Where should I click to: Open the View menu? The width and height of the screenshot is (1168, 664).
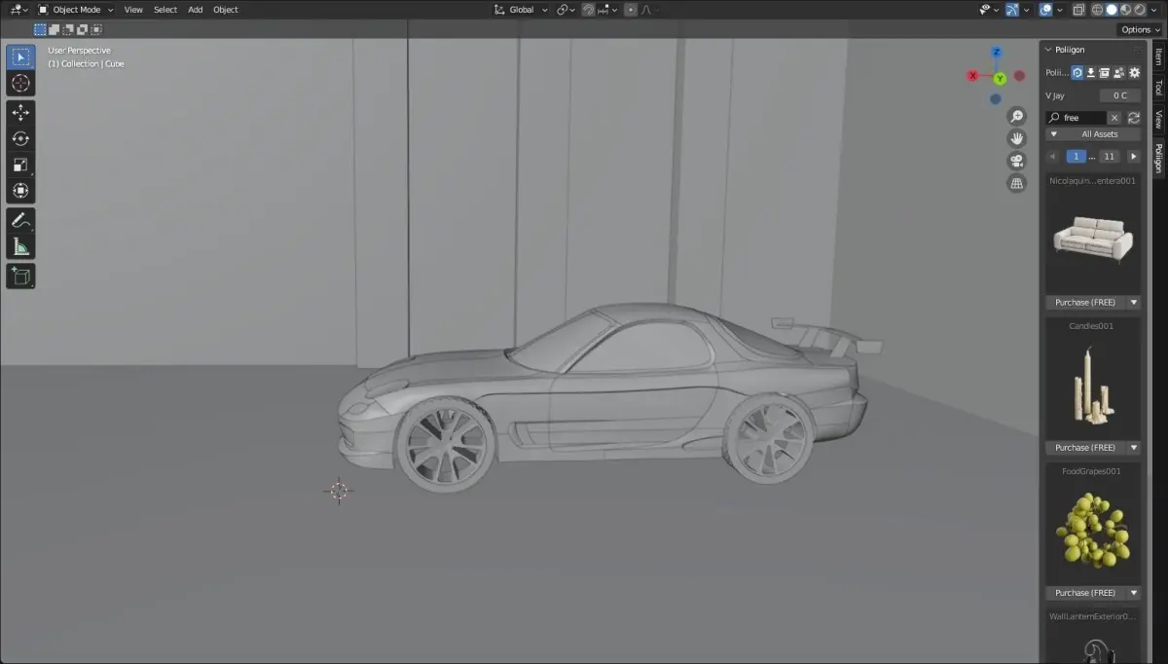[133, 10]
